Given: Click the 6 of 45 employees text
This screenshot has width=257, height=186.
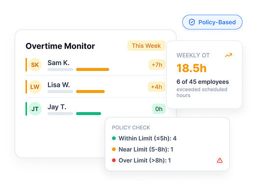Looking at the screenshot, I should click(203, 82).
